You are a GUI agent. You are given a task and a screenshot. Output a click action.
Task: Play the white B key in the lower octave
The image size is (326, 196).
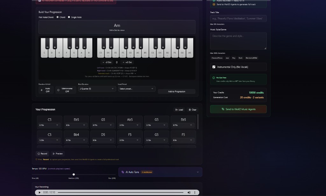coord(89,53)
